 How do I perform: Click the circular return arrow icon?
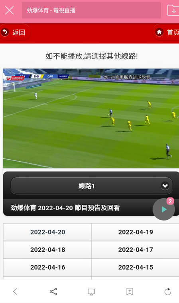click(x=5, y=32)
